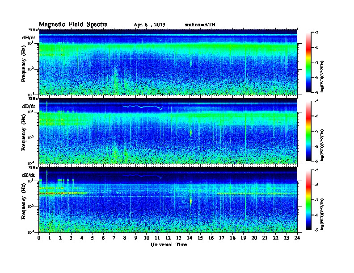Select the dD/dt panel color bar
This screenshot has height=273, width=354.
pyautogui.click(x=308, y=131)
